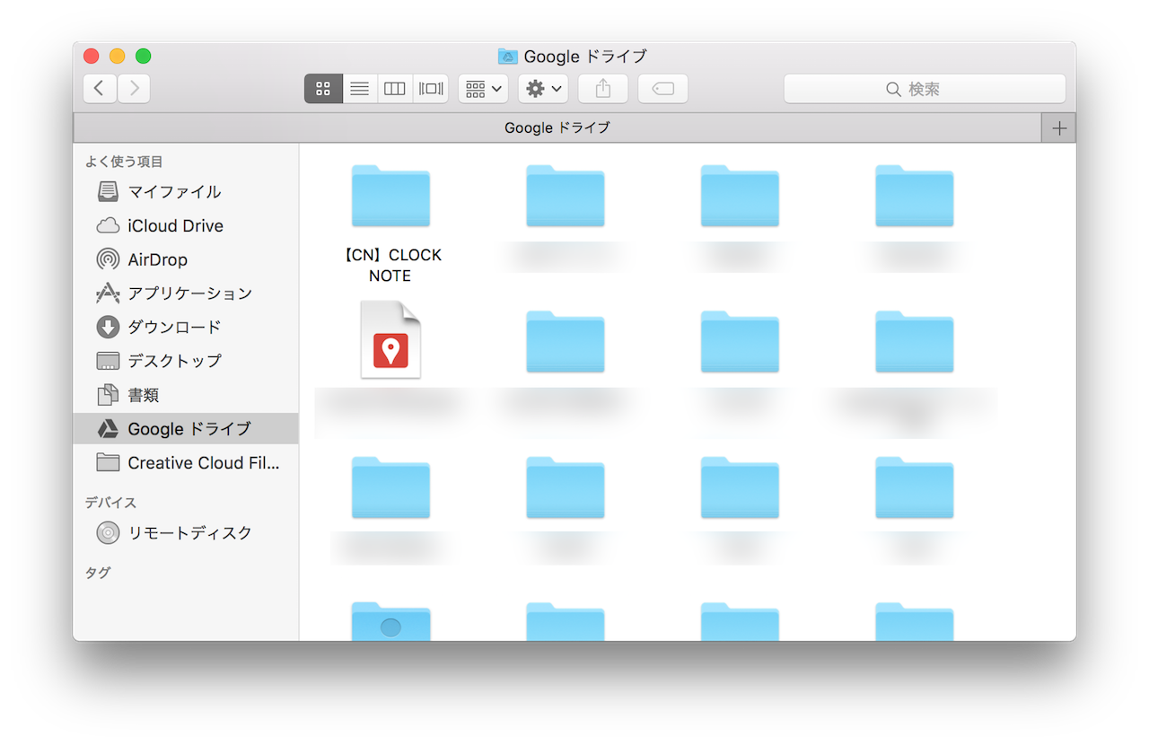This screenshot has width=1149, height=745.
Task: Click the ダウンロード arrow icon
Action: (108, 328)
